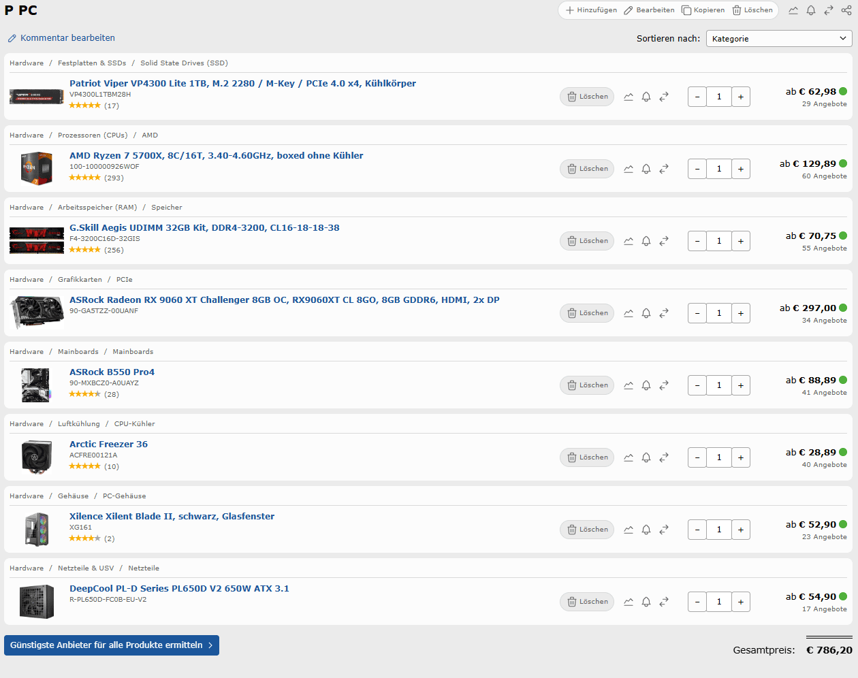Viewport: 858px width, 678px height.
Task: Click price 'ab € 297,00' of Radeon card
Action: [808, 308]
